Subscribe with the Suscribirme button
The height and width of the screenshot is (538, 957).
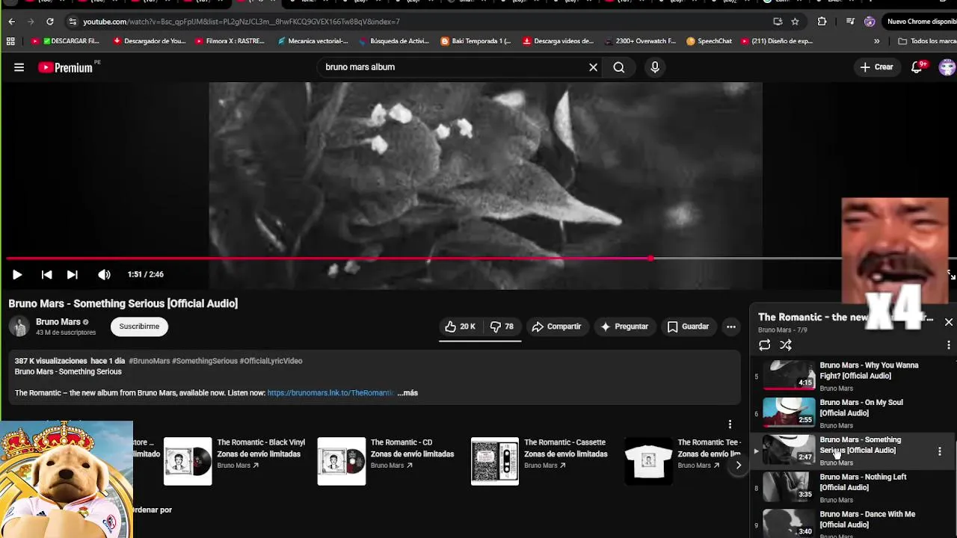(139, 327)
